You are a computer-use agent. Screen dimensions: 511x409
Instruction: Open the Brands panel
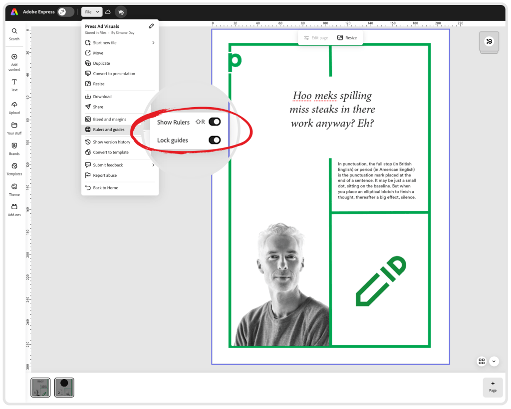coord(14,148)
